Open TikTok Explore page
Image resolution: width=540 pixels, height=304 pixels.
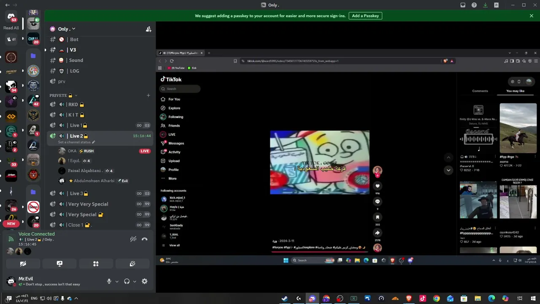tap(170, 108)
